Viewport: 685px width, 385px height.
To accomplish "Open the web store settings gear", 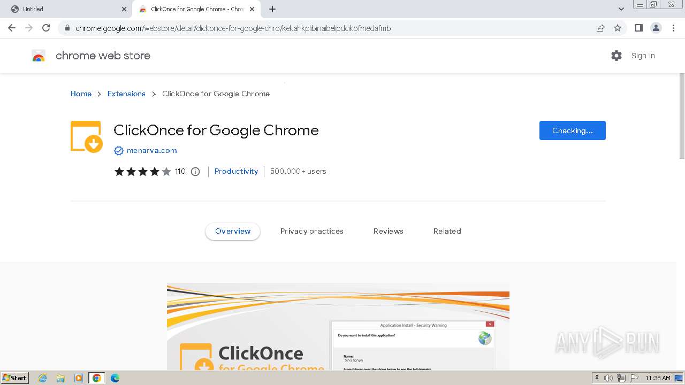I will pyautogui.click(x=616, y=56).
